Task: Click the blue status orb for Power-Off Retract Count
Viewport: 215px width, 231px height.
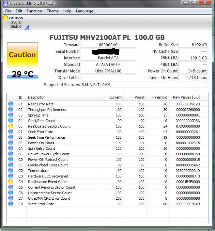Action: click(11, 160)
